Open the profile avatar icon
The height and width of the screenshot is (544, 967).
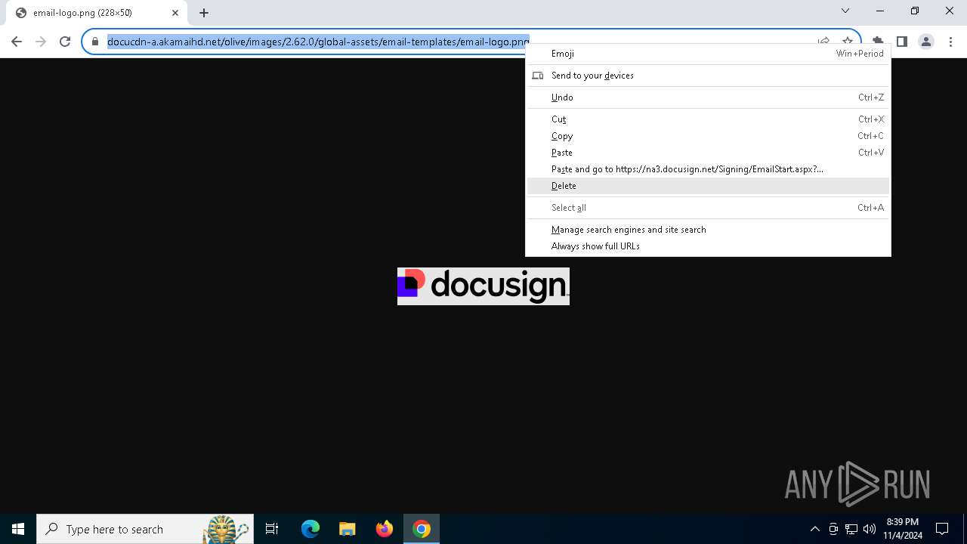[x=926, y=42]
